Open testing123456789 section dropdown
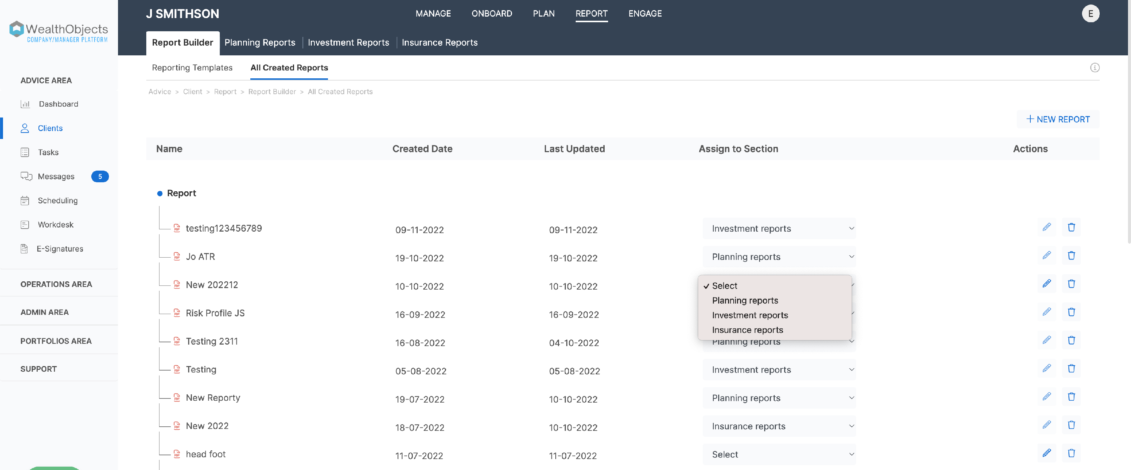1131x470 pixels. 779,229
